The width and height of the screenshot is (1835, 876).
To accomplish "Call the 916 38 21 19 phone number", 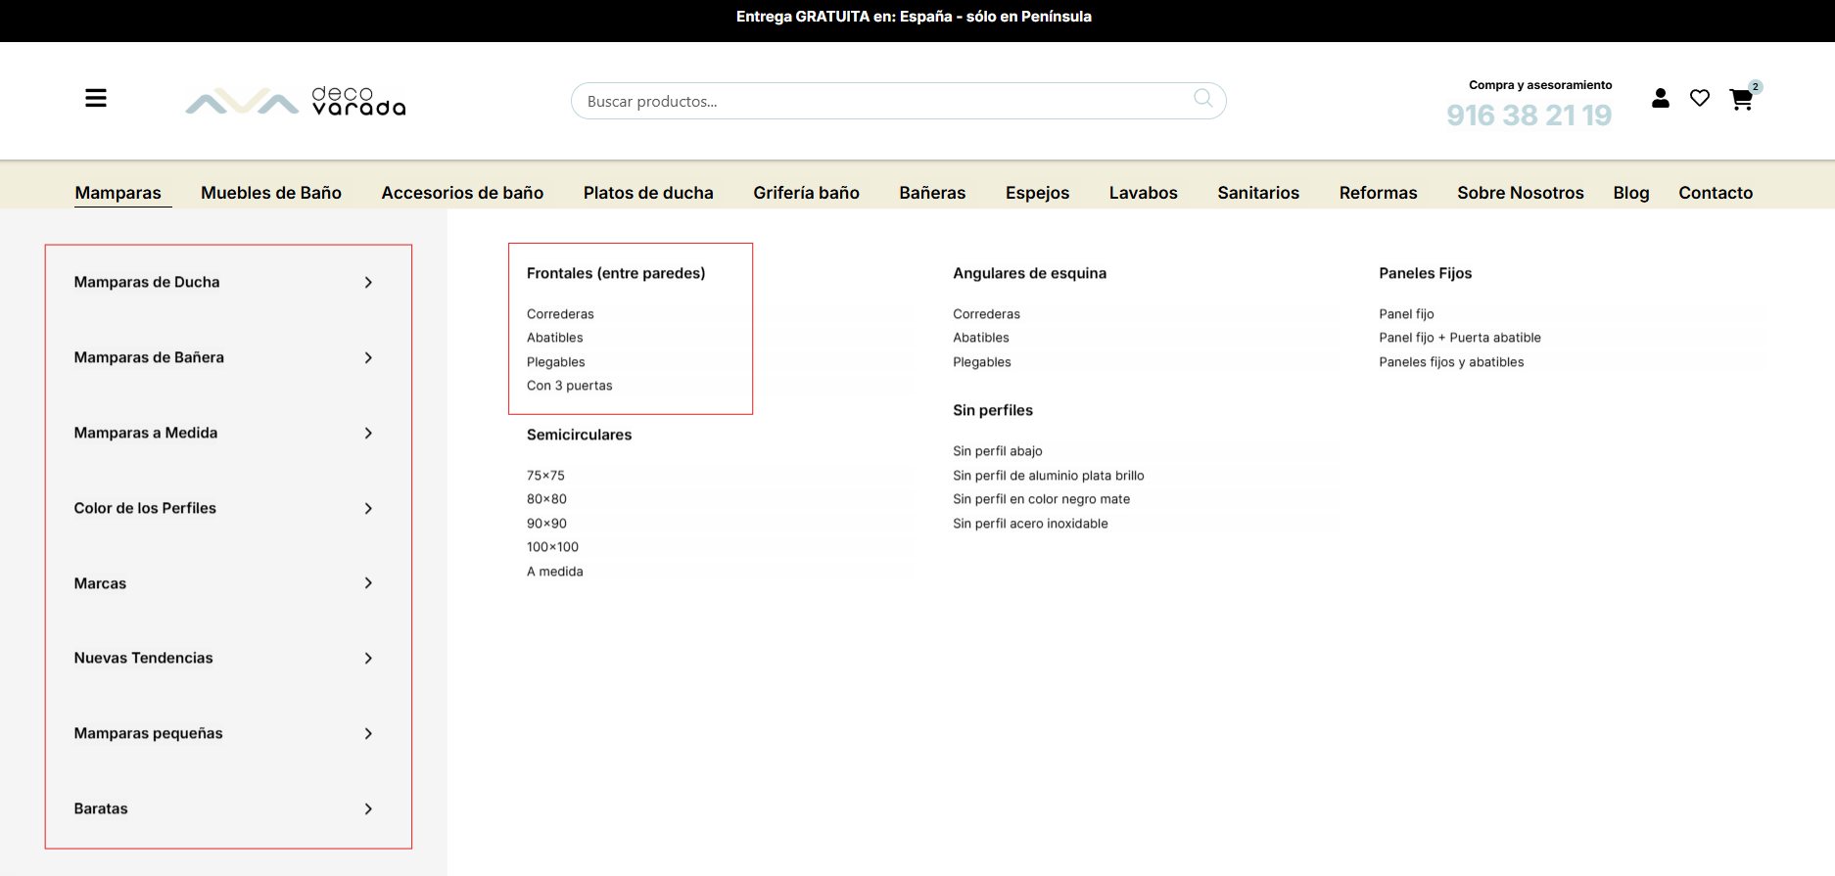I will (1529, 115).
